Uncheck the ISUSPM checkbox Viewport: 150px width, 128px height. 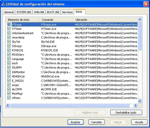click(x=9, y=67)
